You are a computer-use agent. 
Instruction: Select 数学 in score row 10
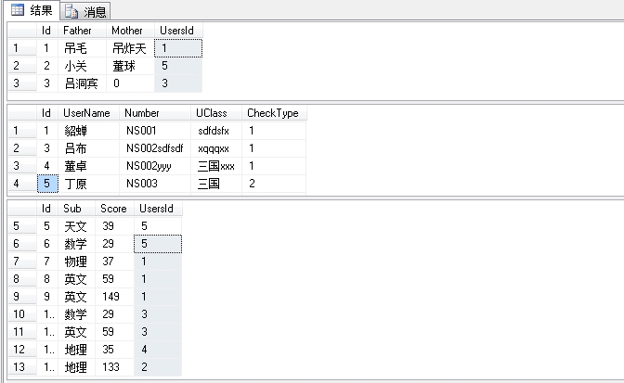pos(76,313)
